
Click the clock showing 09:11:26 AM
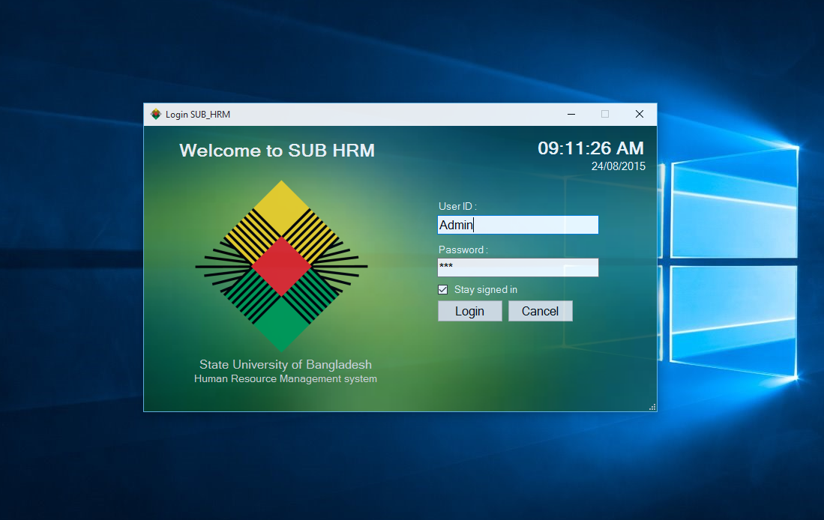[591, 148]
